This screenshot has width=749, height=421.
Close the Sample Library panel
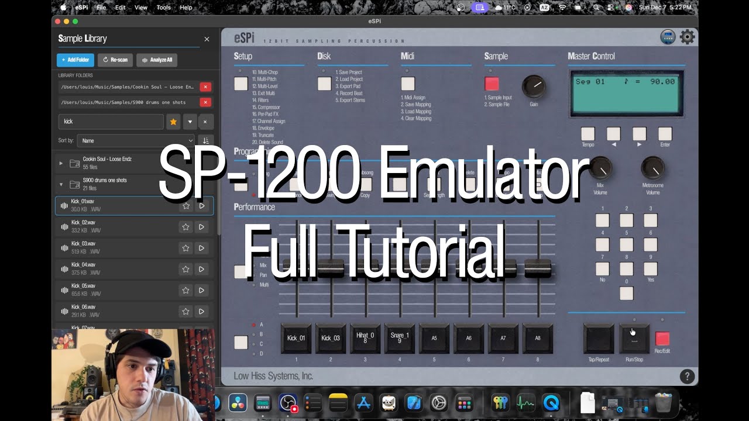click(x=207, y=39)
